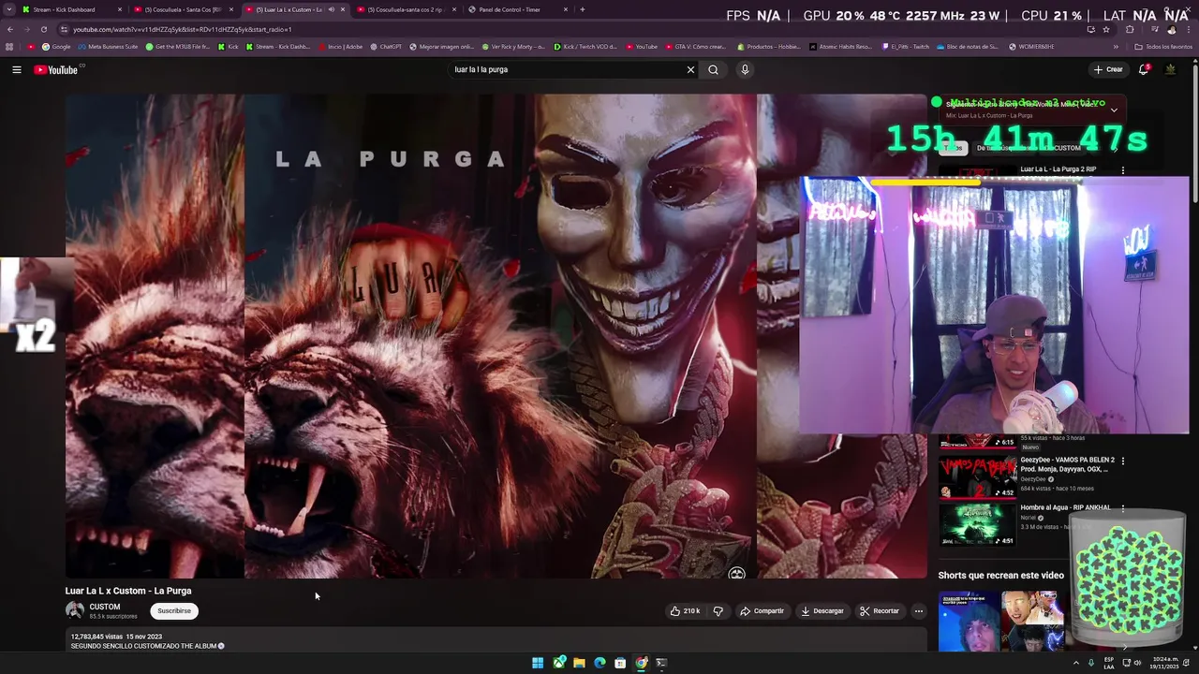Clip the video with Recortar
The height and width of the screenshot is (674, 1199).
pos(880,610)
